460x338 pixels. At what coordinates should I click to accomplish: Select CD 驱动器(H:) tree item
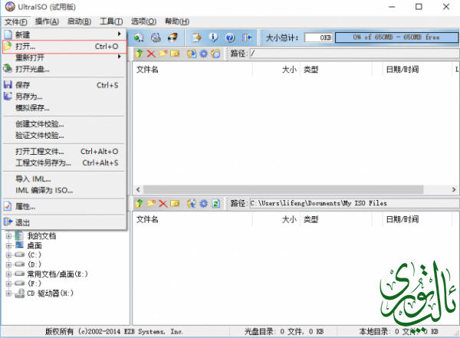[x=50, y=293]
